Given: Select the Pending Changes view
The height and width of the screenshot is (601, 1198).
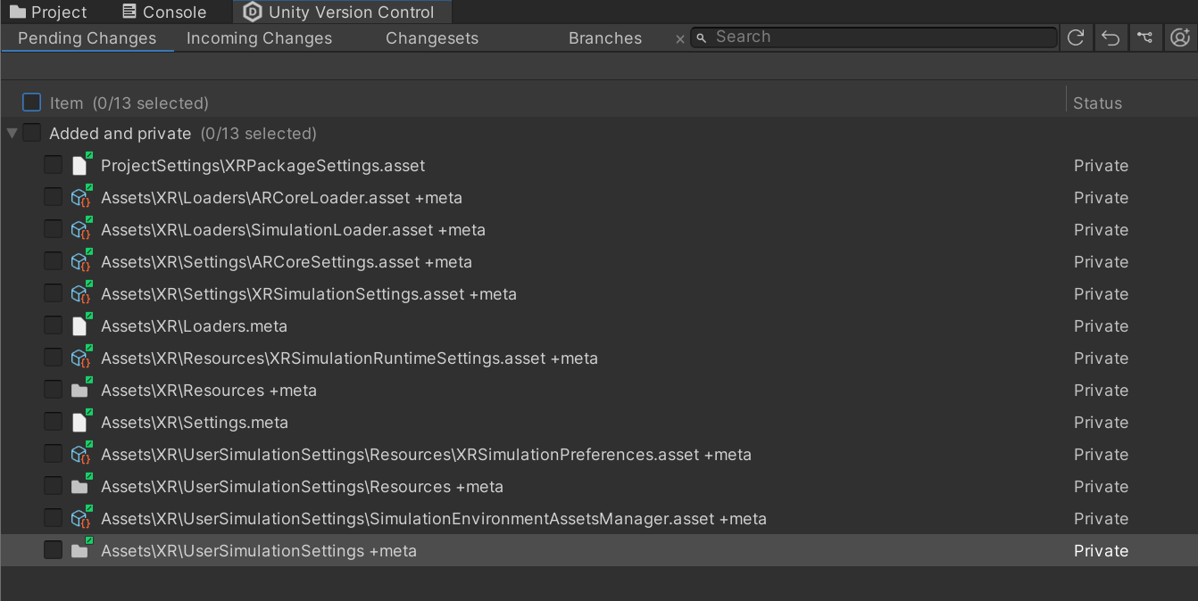Looking at the screenshot, I should pyautogui.click(x=87, y=37).
